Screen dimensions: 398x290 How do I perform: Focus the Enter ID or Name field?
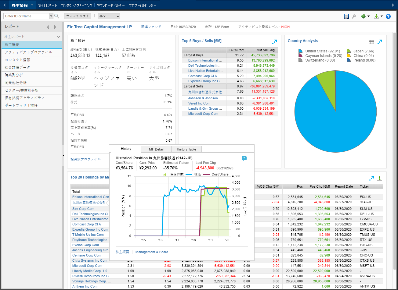26,16
